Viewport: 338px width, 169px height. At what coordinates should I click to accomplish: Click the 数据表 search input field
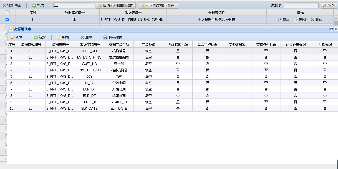[301, 6]
